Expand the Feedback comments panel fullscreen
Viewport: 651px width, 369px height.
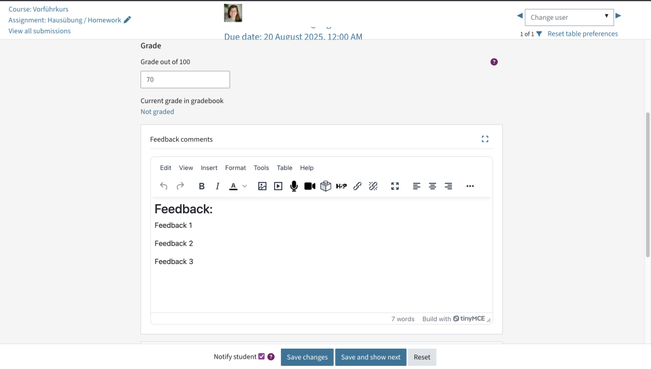(485, 139)
